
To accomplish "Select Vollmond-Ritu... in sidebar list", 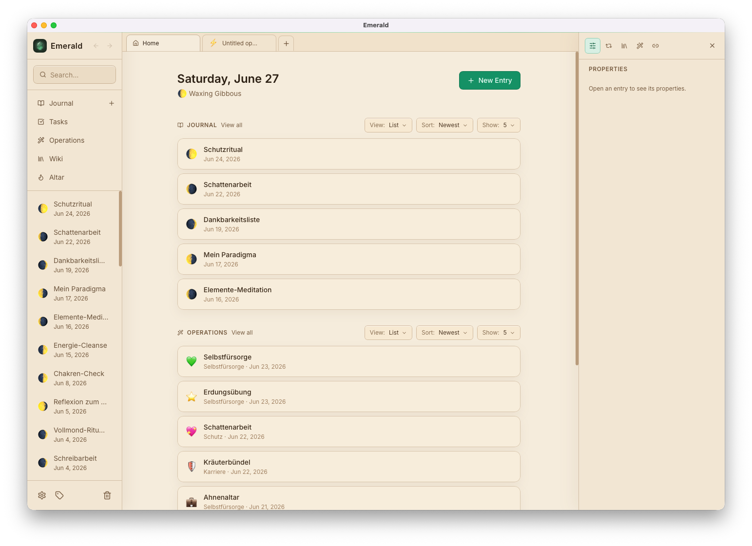I will (75, 434).
